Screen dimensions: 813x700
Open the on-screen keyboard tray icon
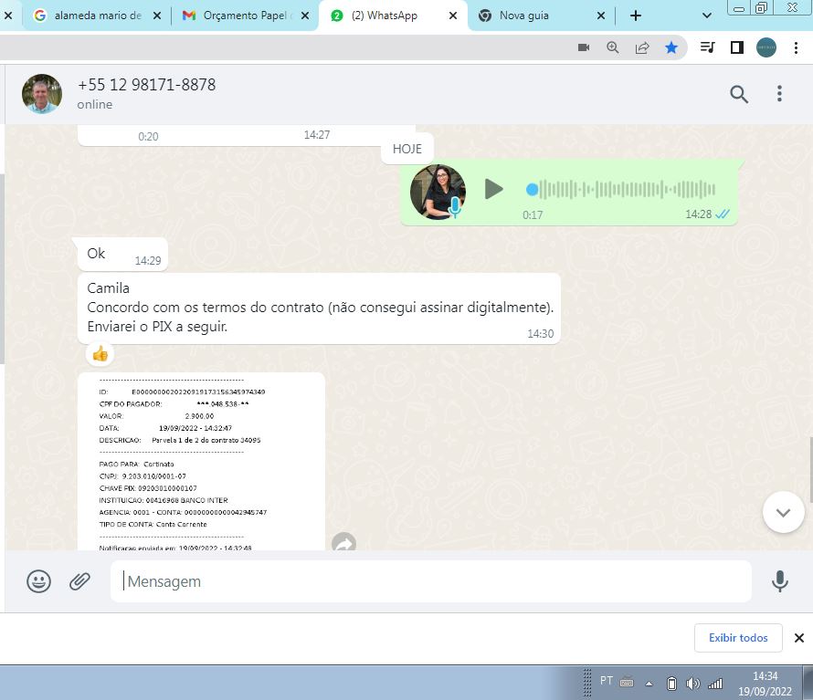[x=627, y=683]
